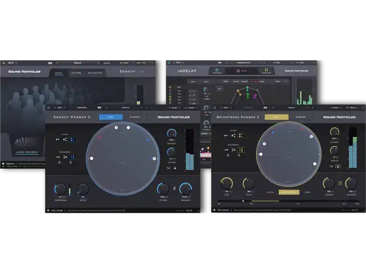Open zoom percentage dropdown in Energy Panner
Screen dimensions: 366x274
(61, 108)
